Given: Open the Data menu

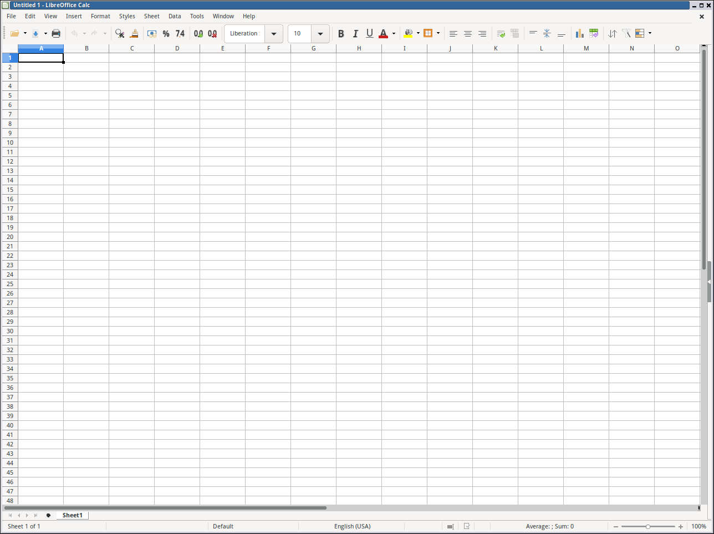Looking at the screenshot, I should [x=175, y=16].
